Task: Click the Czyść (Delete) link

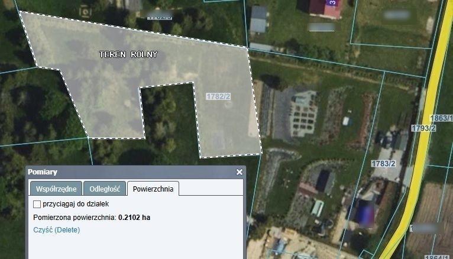Action: pyautogui.click(x=57, y=230)
